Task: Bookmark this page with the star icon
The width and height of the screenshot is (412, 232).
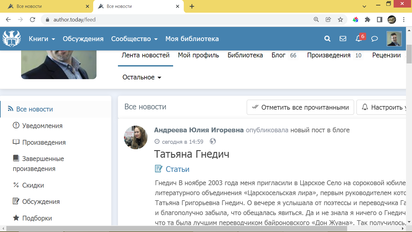Action: 341,20
